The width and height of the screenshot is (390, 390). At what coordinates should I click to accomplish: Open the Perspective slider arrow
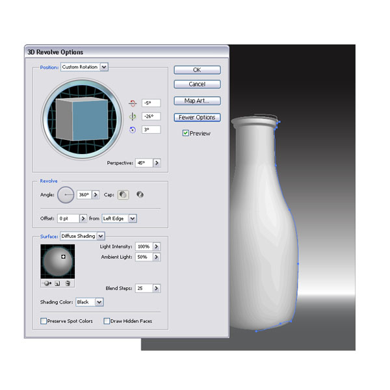[157, 163]
